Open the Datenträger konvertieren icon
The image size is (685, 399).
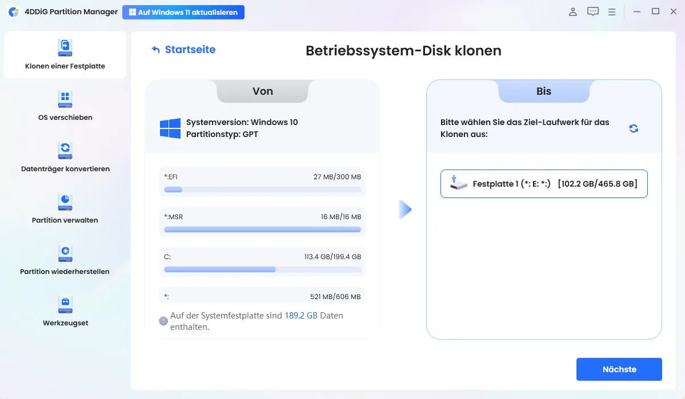pos(65,151)
